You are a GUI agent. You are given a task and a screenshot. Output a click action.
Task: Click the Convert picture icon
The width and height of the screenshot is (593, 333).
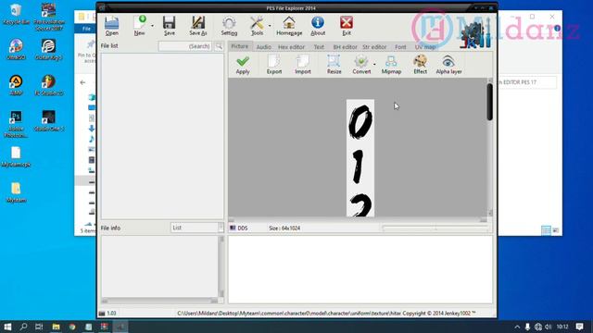361,65
